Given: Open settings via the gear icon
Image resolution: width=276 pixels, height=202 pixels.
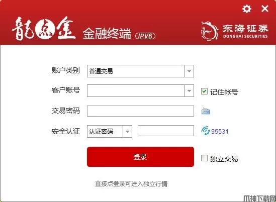Looking at the screenshot, I should [x=247, y=9].
